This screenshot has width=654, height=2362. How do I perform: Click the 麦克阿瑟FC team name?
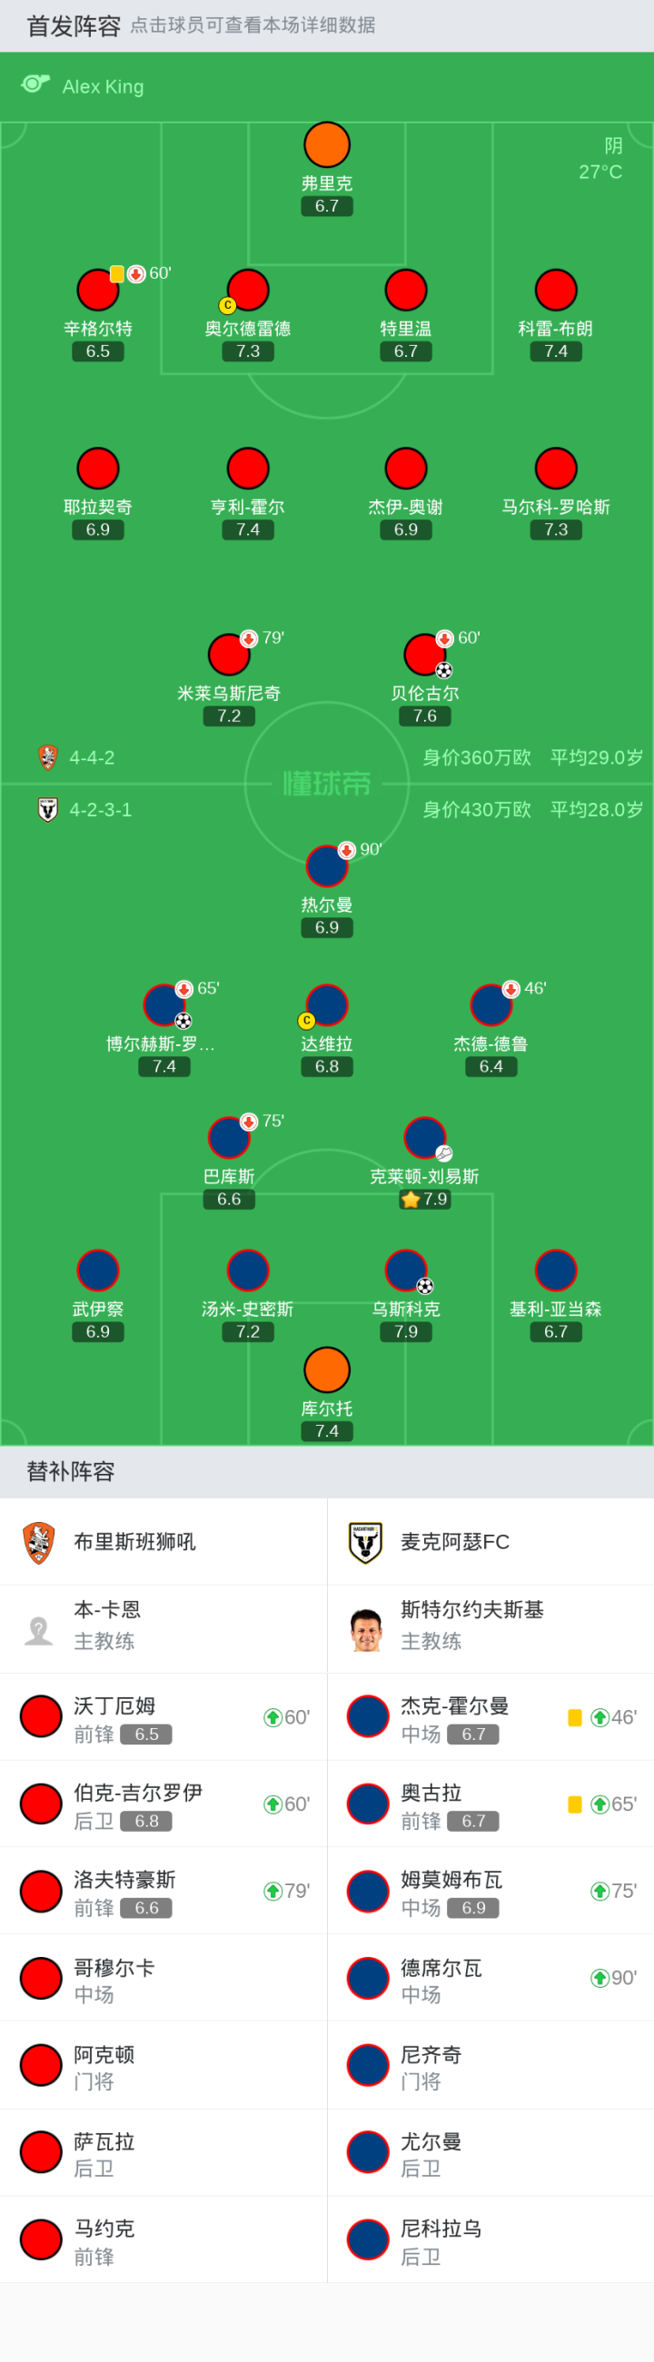455,1542
